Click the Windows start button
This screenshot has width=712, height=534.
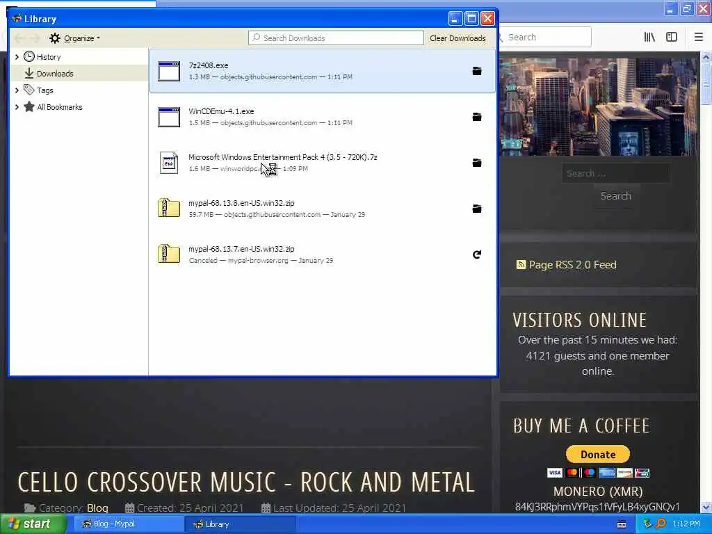point(33,524)
